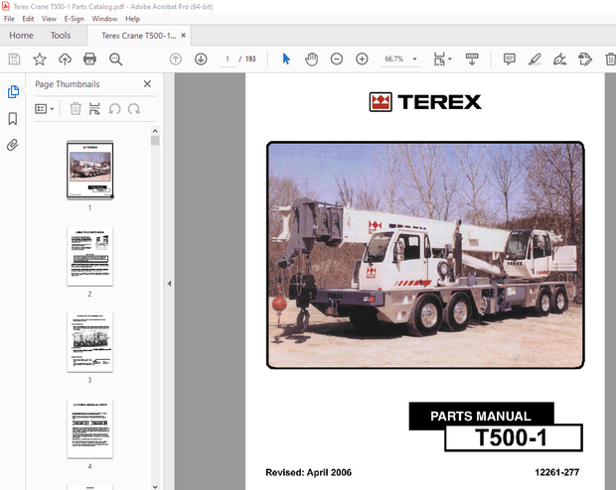Viewport: 616px width, 490px height.
Task: Switch to the Home tab
Action: point(21,36)
